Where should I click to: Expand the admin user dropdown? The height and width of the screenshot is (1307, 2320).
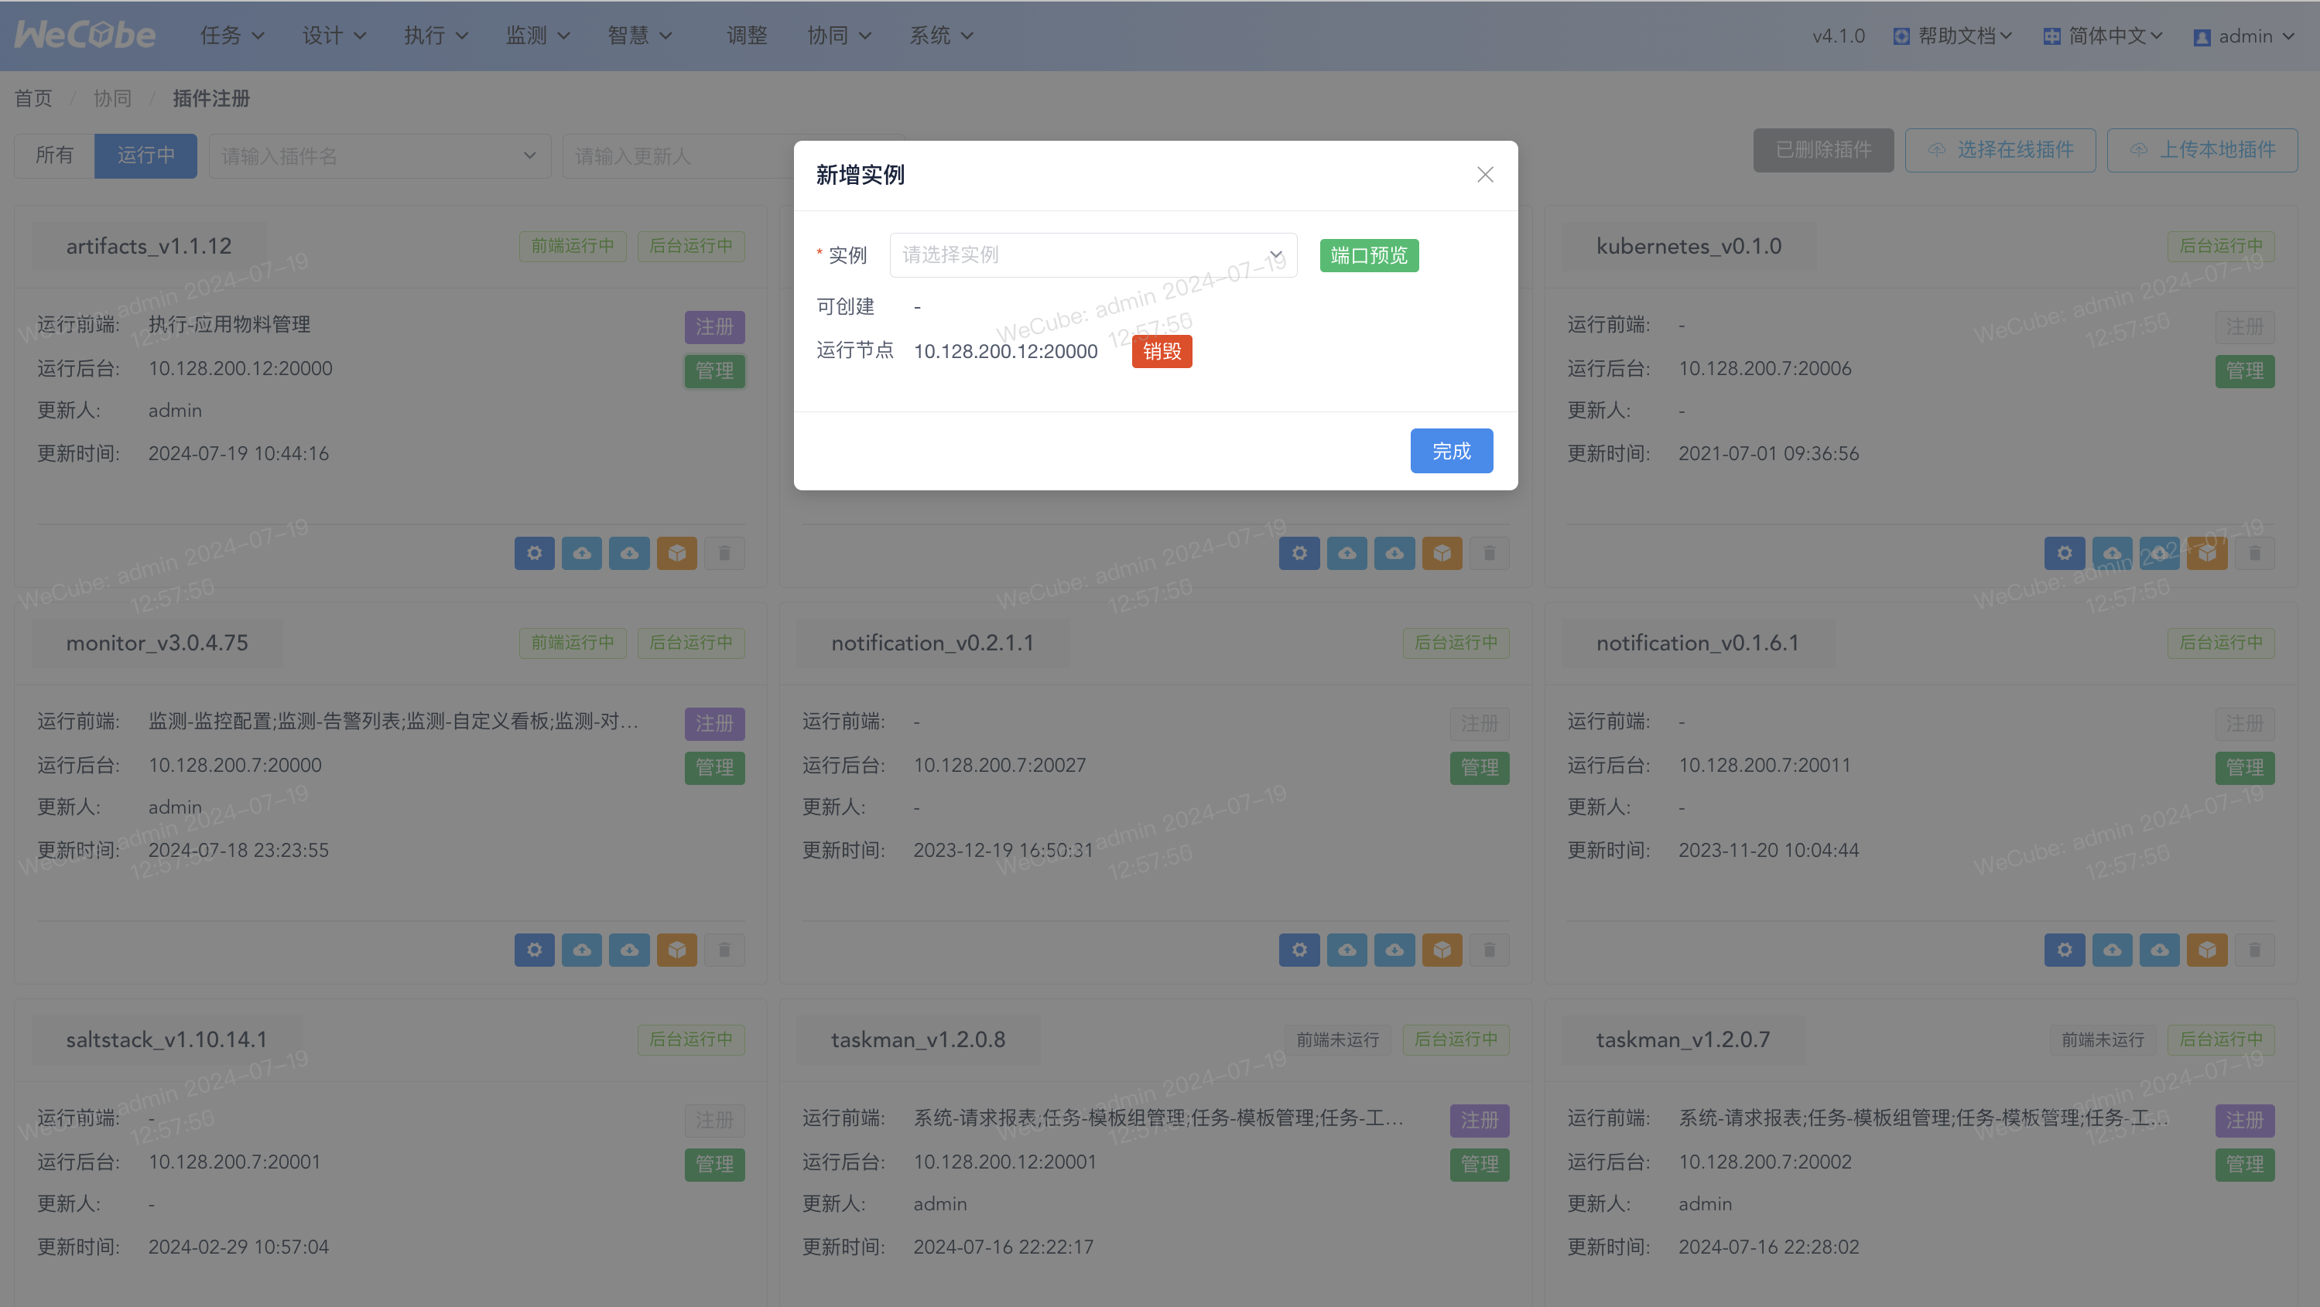coord(2243,36)
